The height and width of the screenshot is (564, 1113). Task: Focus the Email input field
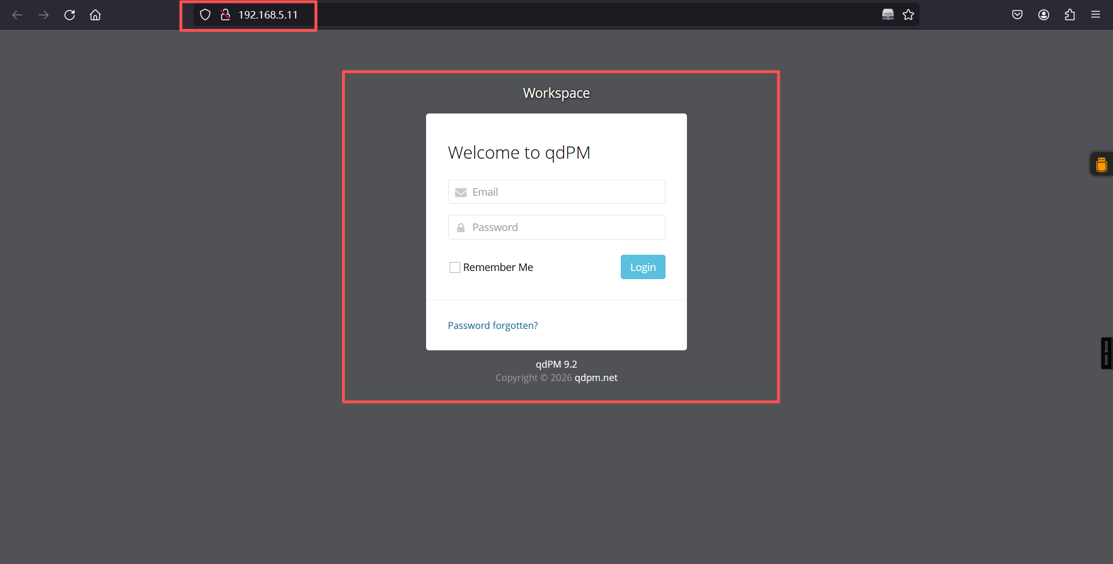click(x=556, y=192)
